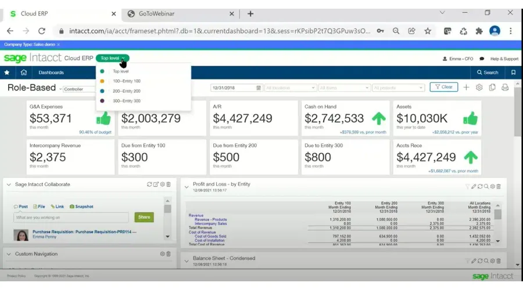The height and width of the screenshot is (290, 523).
Task: Collapse the Custom Navigation panel
Action: click(9, 254)
